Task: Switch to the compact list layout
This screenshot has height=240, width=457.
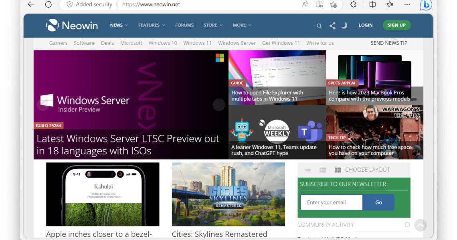Action: coord(307,170)
